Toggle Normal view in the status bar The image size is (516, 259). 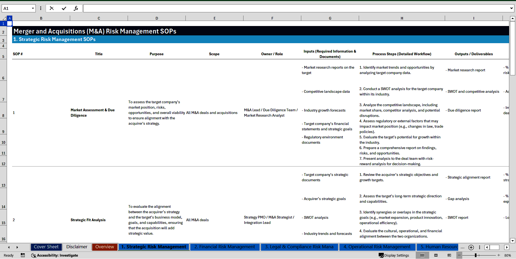[x=422, y=255]
